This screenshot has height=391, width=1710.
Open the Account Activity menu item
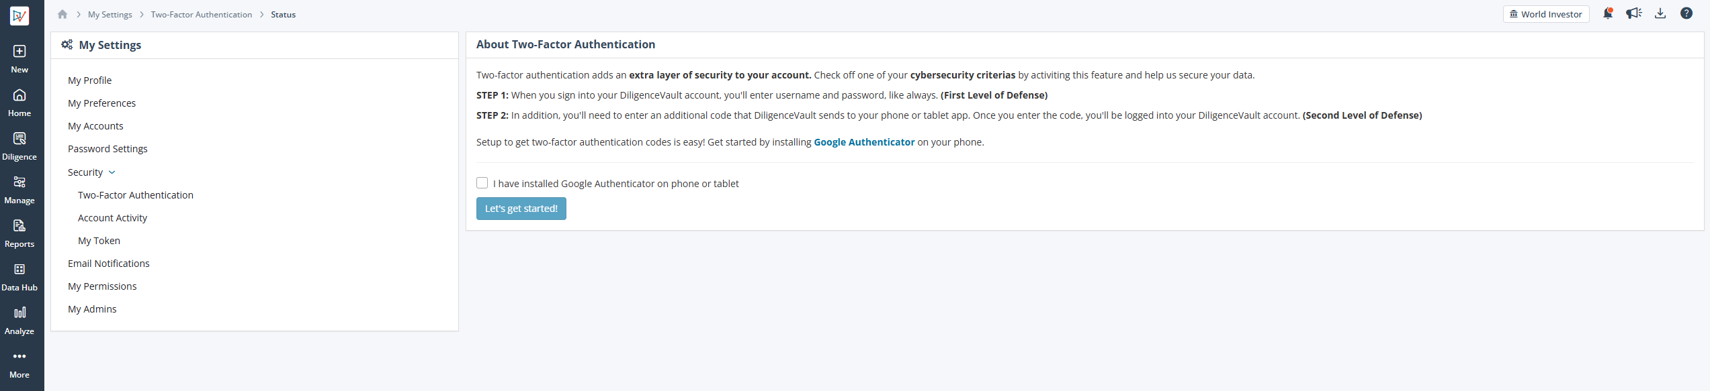pyautogui.click(x=112, y=218)
